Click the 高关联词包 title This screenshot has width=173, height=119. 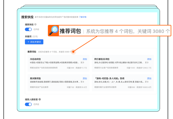point(35,79)
